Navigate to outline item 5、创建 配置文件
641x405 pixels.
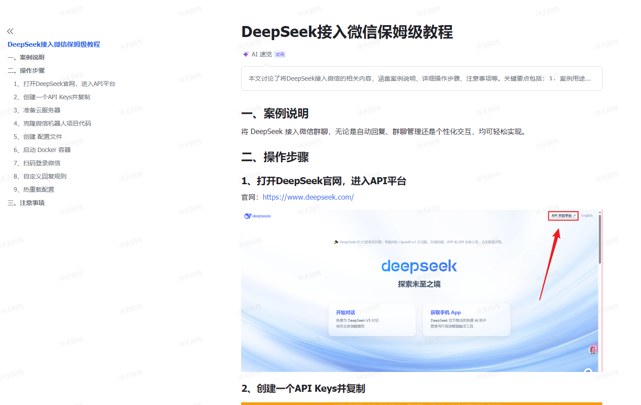pyautogui.click(x=38, y=137)
